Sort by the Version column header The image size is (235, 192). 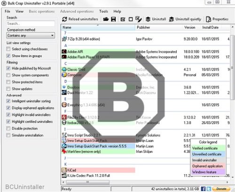click(192, 27)
